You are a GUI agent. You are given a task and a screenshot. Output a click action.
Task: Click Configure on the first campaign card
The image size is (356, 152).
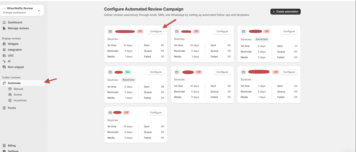coord(156,31)
